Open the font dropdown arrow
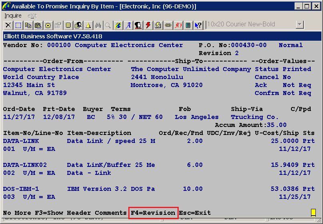Image resolution: width=323 pixels, height=224 pixels. [300, 25]
